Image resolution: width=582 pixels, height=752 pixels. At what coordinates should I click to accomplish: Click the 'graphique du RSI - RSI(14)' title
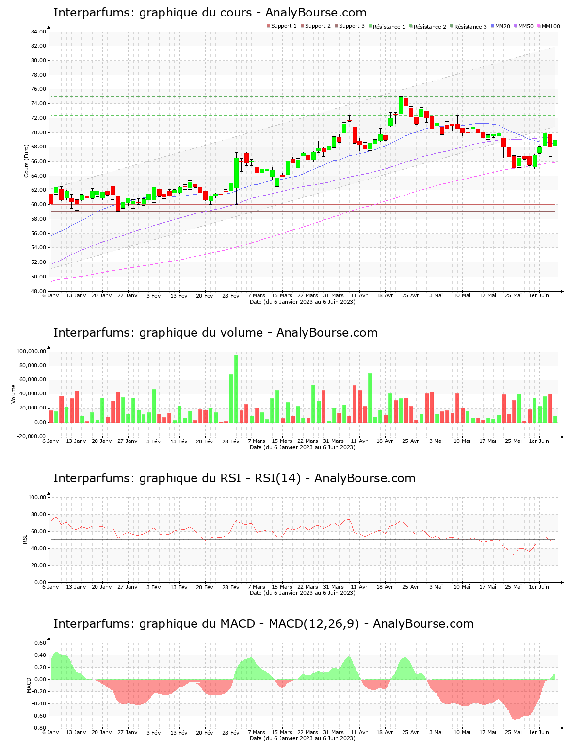click(x=234, y=478)
